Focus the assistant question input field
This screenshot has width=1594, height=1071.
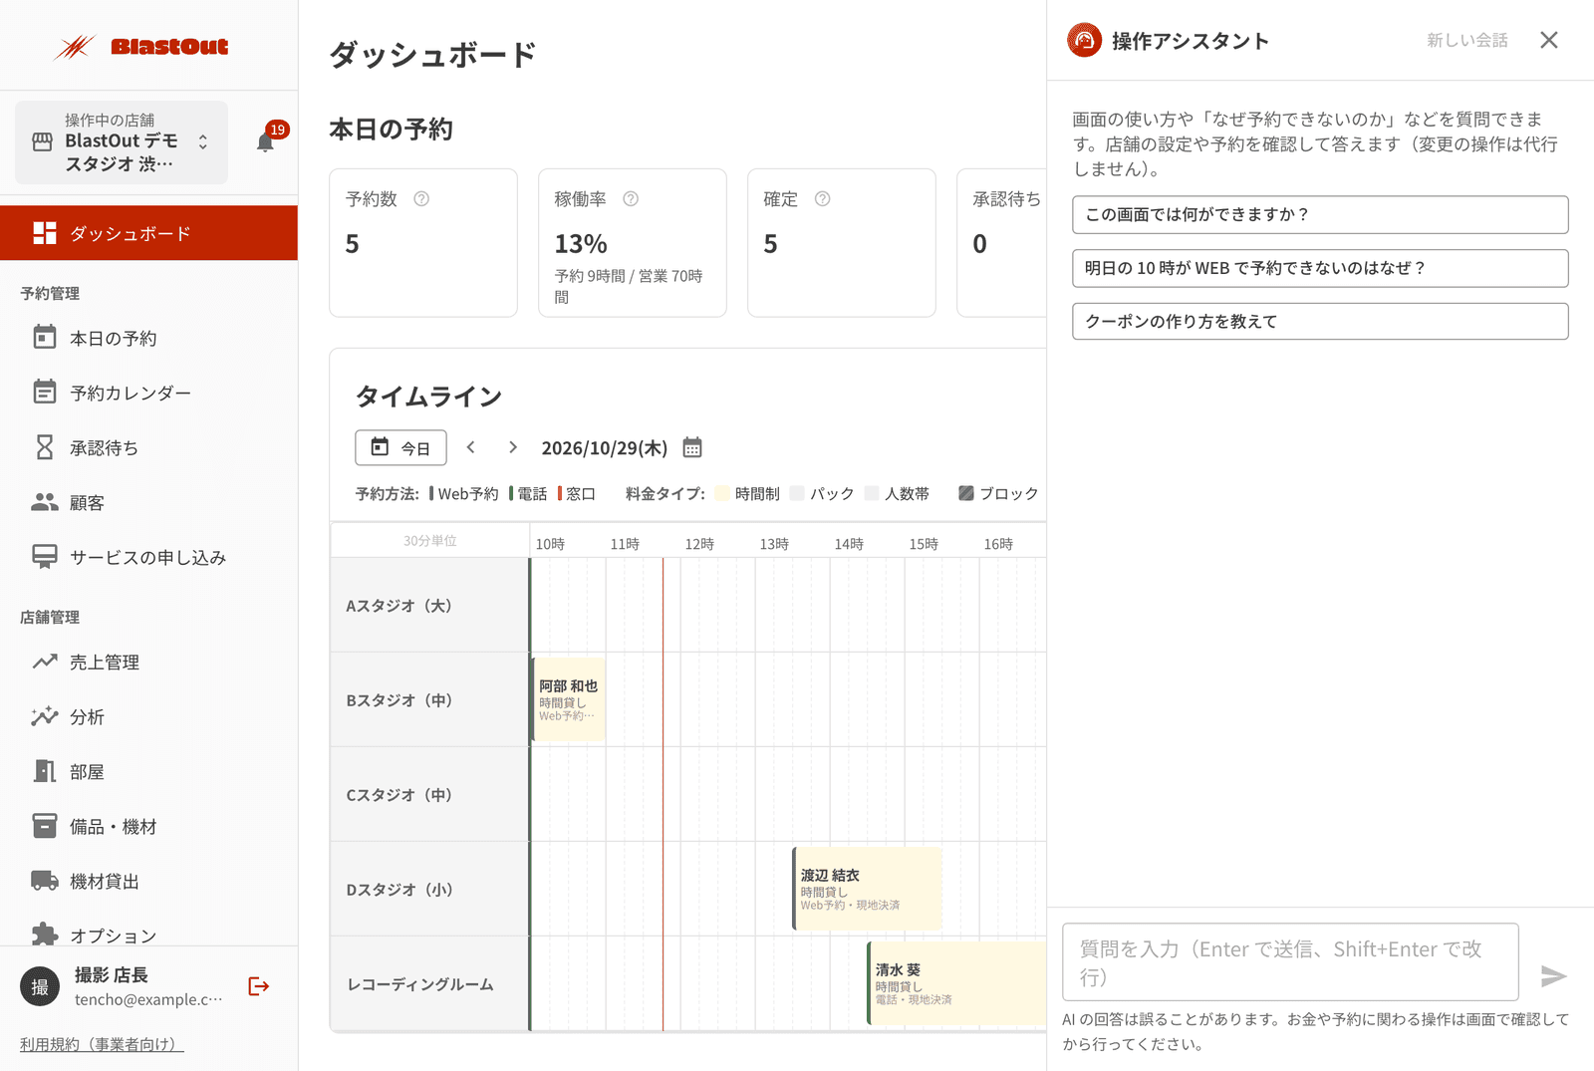(1290, 962)
